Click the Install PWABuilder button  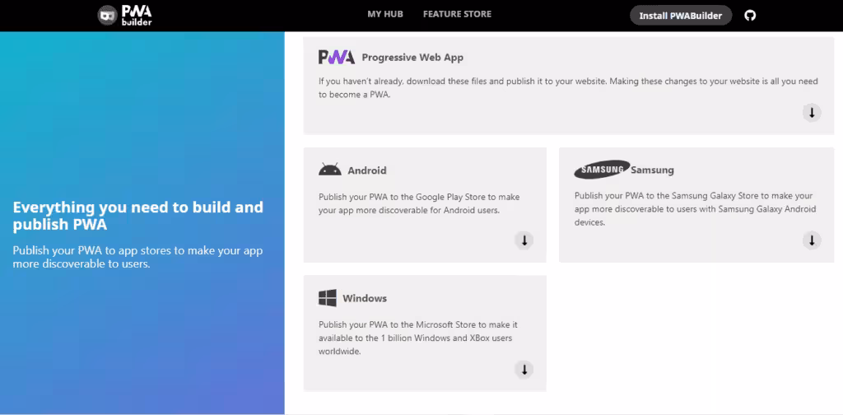tap(681, 16)
